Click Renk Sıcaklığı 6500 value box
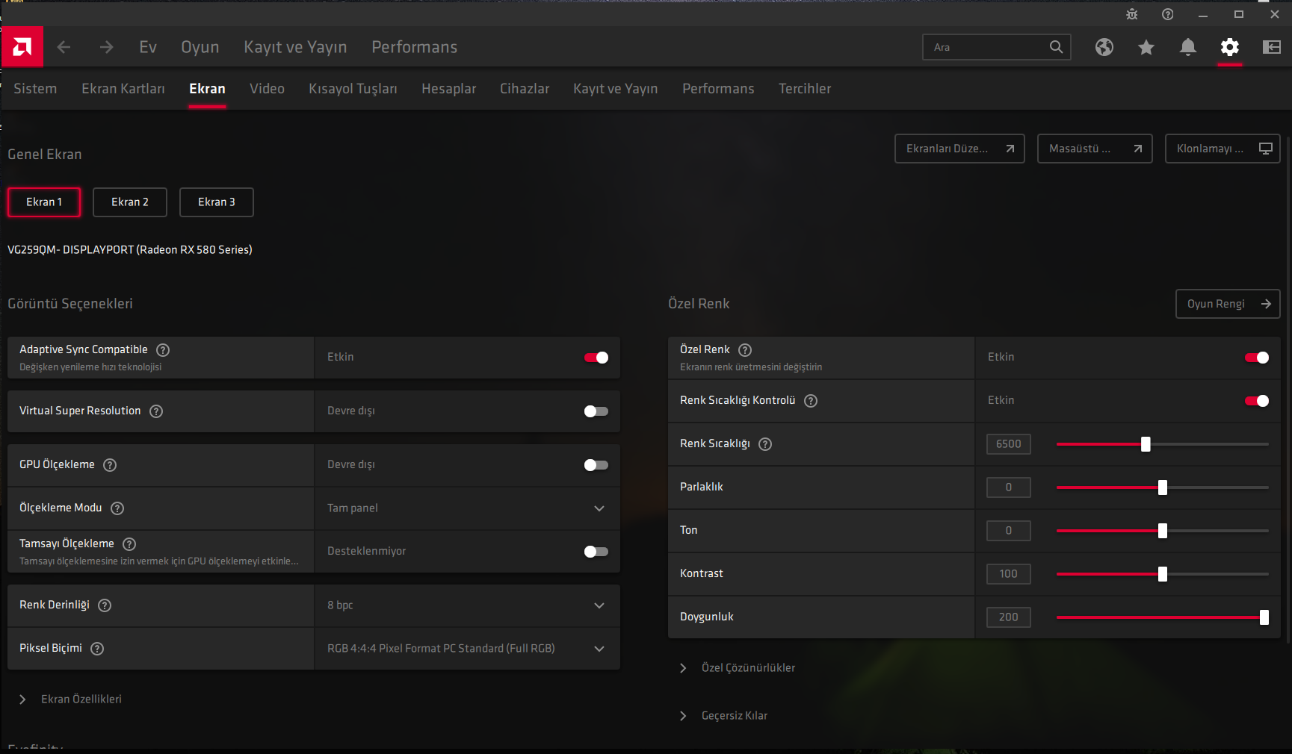The width and height of the screenshot is (1292, 754). 1009,444
